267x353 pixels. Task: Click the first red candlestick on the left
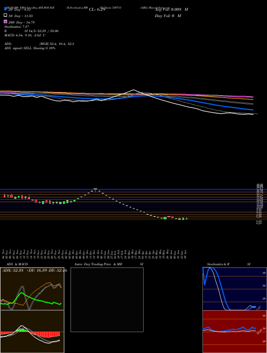(4, 196)
